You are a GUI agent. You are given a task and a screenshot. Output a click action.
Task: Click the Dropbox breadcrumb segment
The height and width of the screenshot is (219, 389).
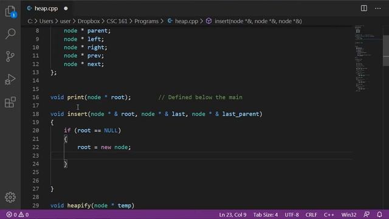point(89,21)
